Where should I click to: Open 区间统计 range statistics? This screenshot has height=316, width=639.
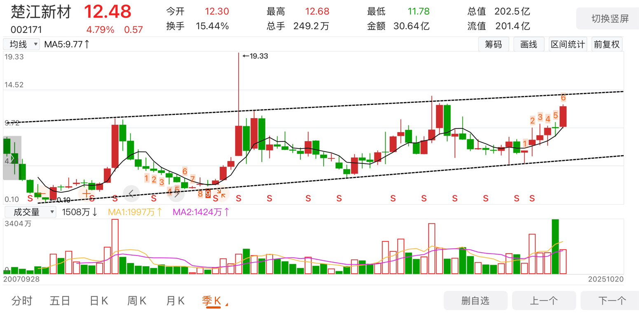[568, 44]
